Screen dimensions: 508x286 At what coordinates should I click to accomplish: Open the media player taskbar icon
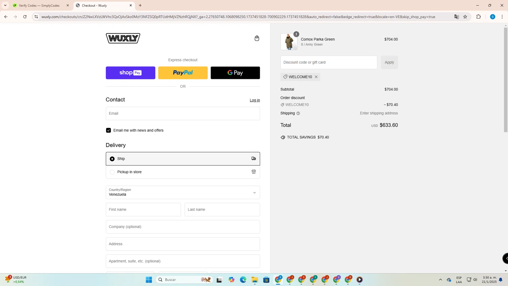click(360, 280)
